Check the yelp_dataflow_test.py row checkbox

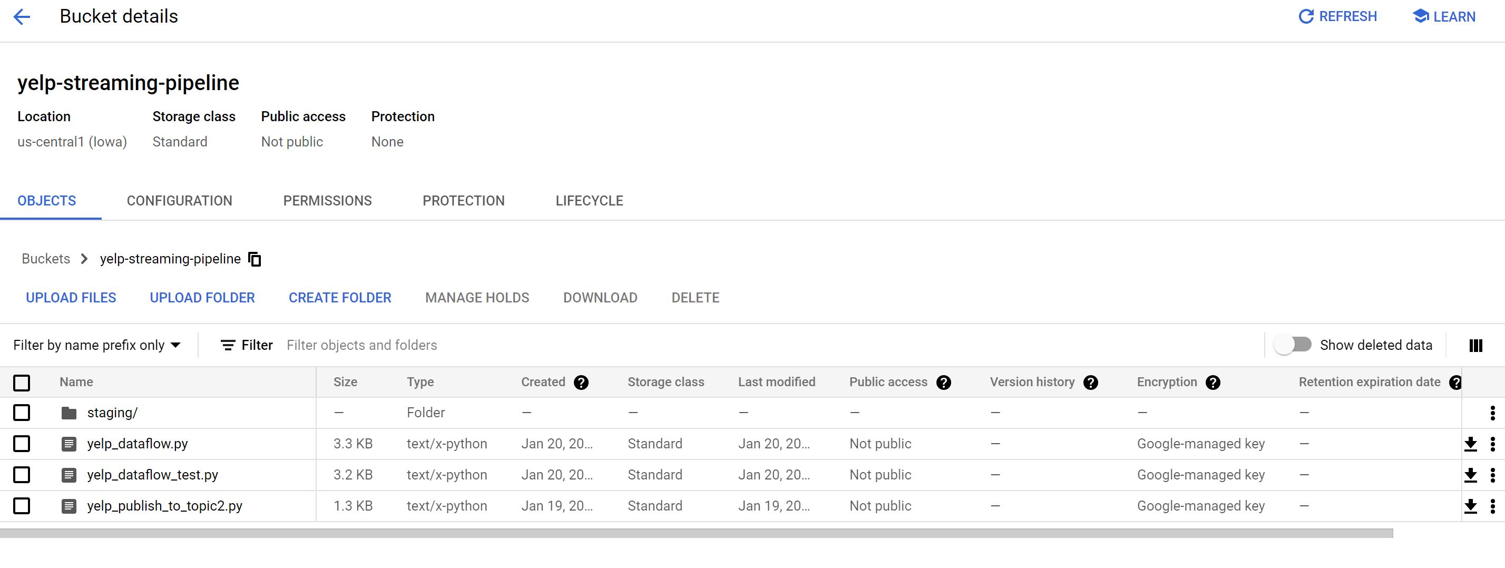(x=22, y=475)
